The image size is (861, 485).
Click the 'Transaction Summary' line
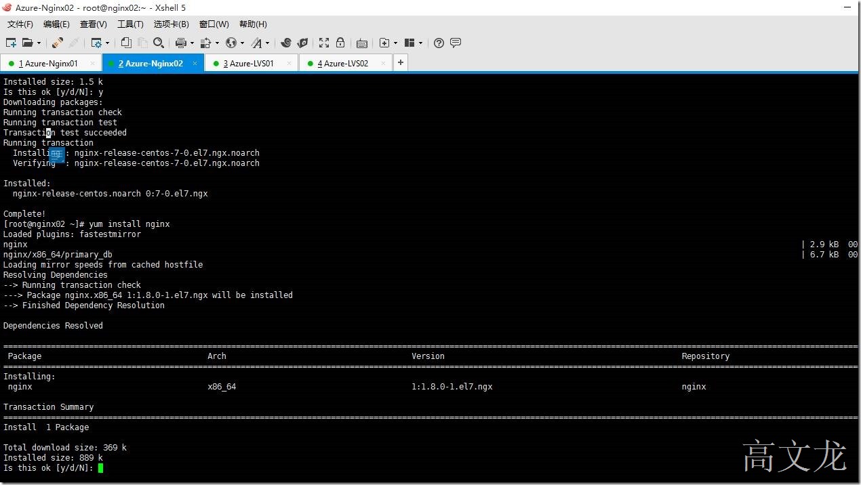(49, 407)
